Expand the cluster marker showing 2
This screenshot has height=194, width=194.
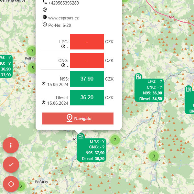(115, 140)
